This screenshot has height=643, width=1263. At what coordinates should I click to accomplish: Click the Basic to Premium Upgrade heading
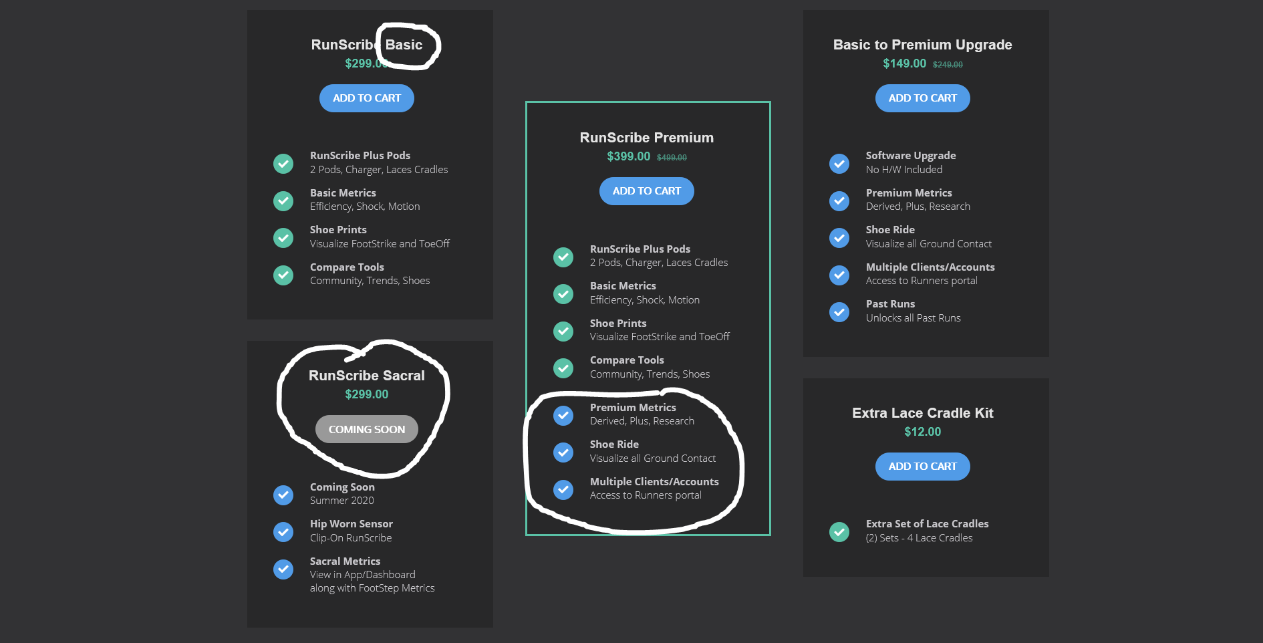[x=923, y=45]
